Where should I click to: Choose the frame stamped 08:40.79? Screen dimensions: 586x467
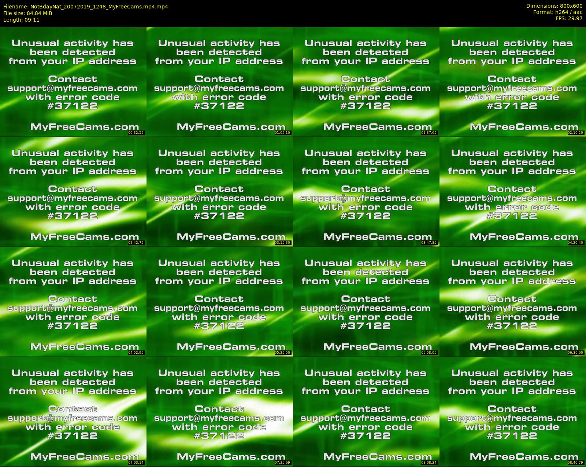pos(513,411)
